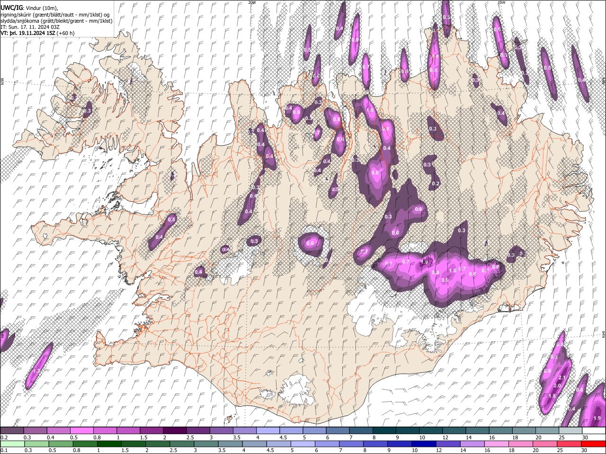Pick the upper legend 2 darkest purple swatch
This screenshot has width=606, height=454.
[x=175, y=430]
